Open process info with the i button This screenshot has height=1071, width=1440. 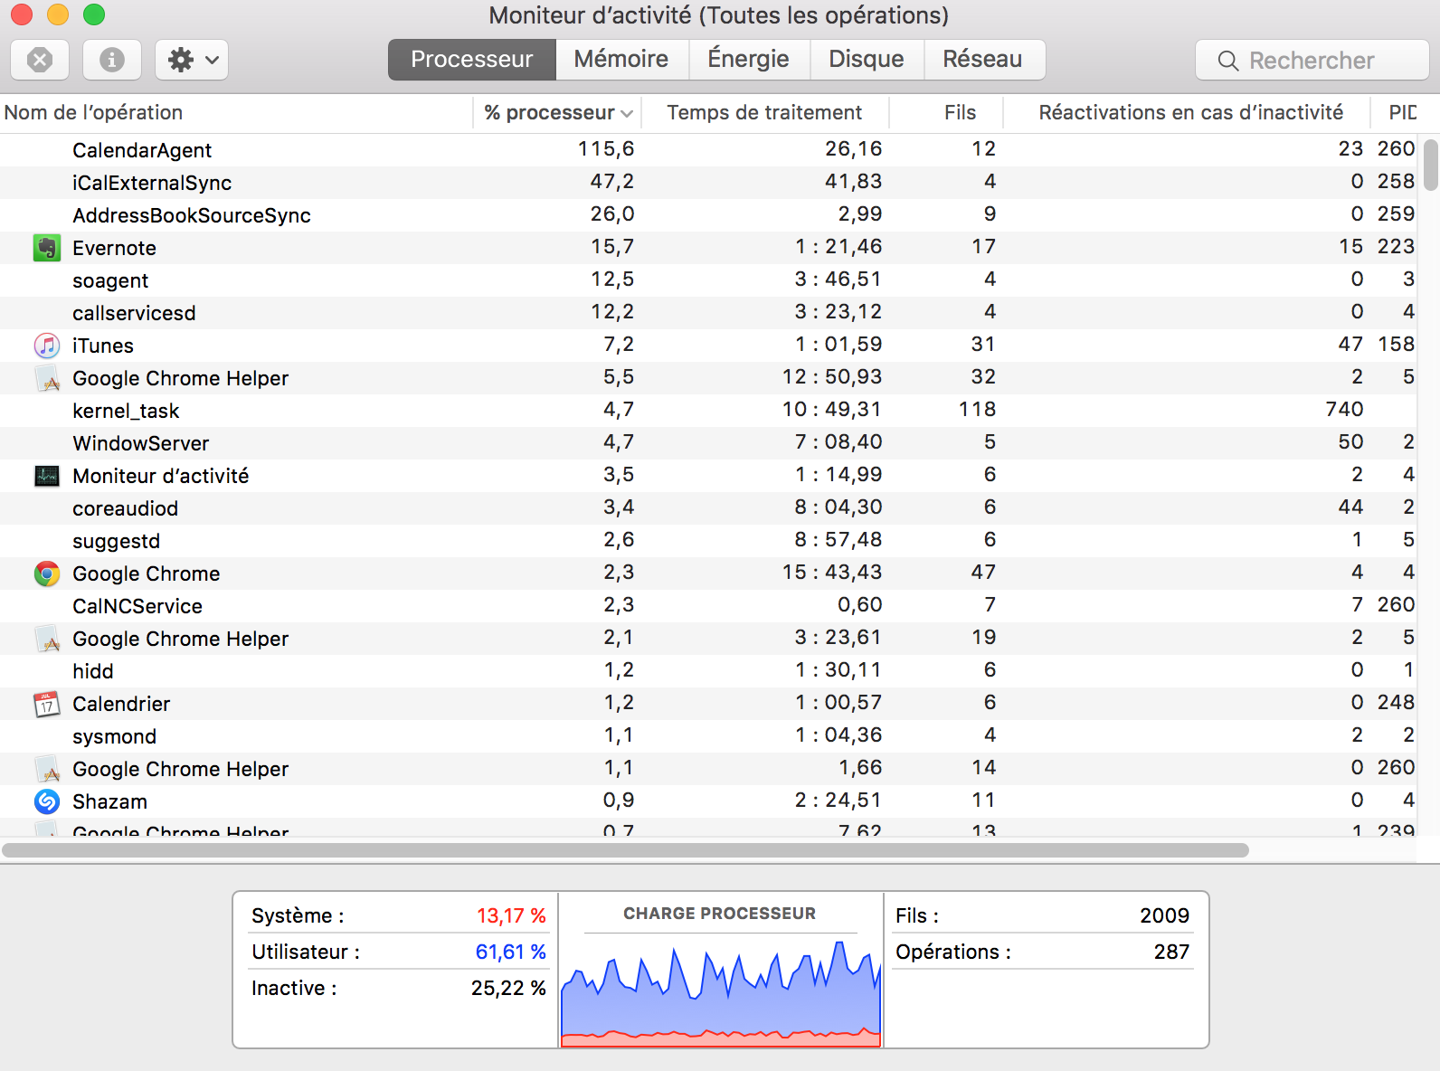[112, 60]
